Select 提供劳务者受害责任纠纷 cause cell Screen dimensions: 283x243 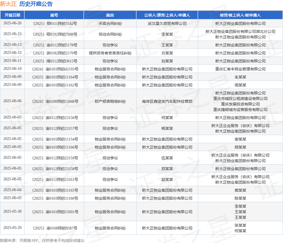point(110,53)
